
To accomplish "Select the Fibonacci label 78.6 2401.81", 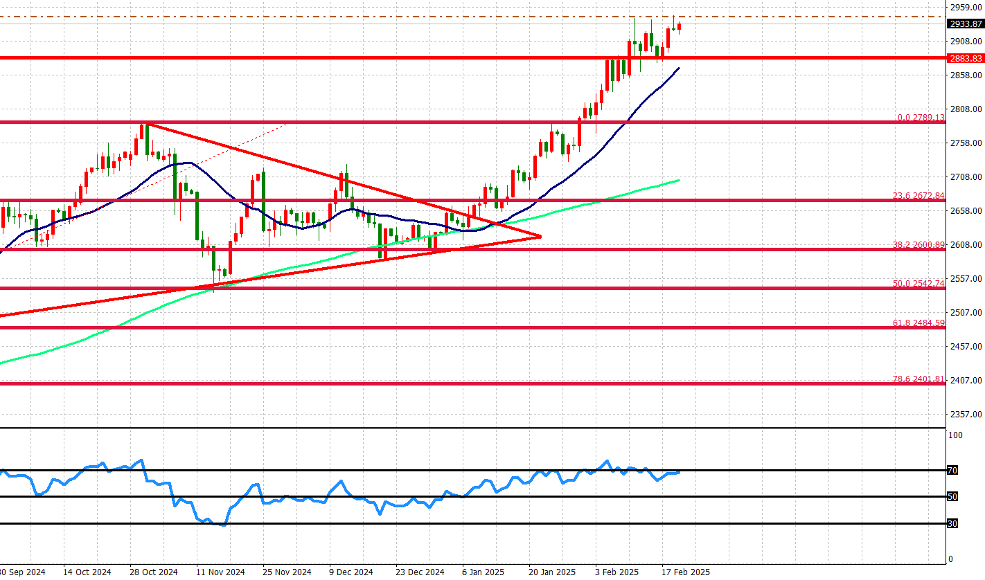I will coord(919,379).
